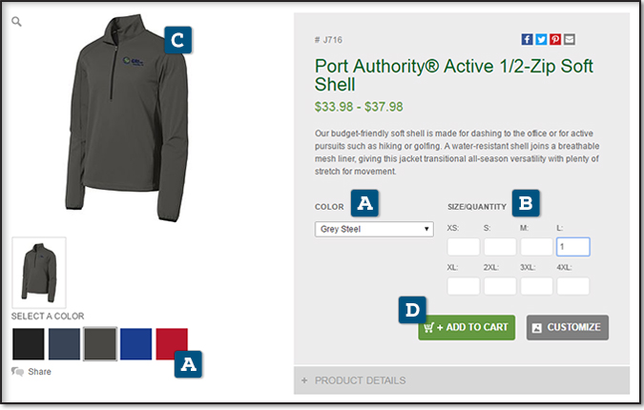Viewport: 644px width, 410px height.
Task: Click the L size quantity field
Action: [x=573, y=247]
